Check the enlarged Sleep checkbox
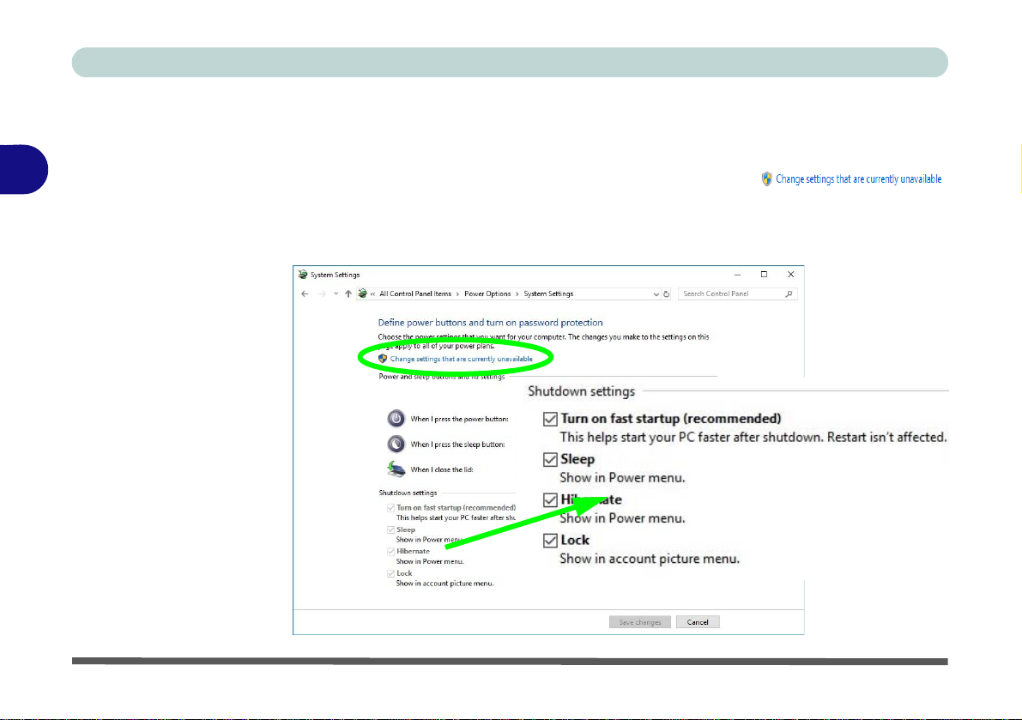The image size is (1022, 720). (550, 459)
